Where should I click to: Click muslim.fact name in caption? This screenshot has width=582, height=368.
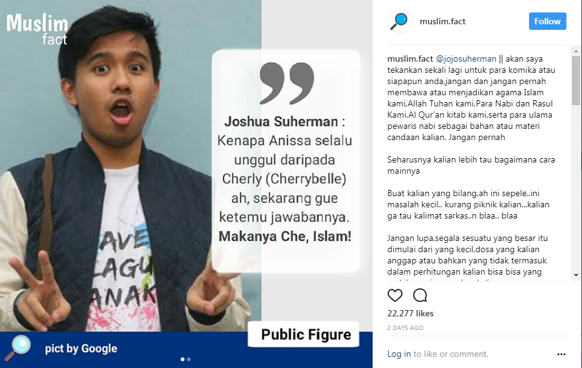(x=410, y=59)
